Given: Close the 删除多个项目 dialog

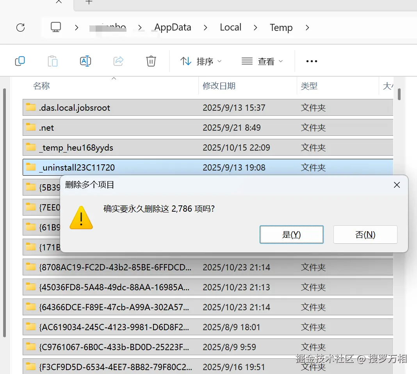Looking at the screenshot, I should coord(397,185).
